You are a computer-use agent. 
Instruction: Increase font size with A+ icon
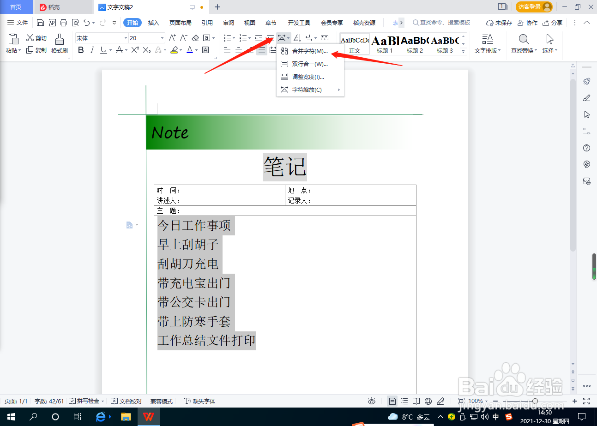(172, 38)
